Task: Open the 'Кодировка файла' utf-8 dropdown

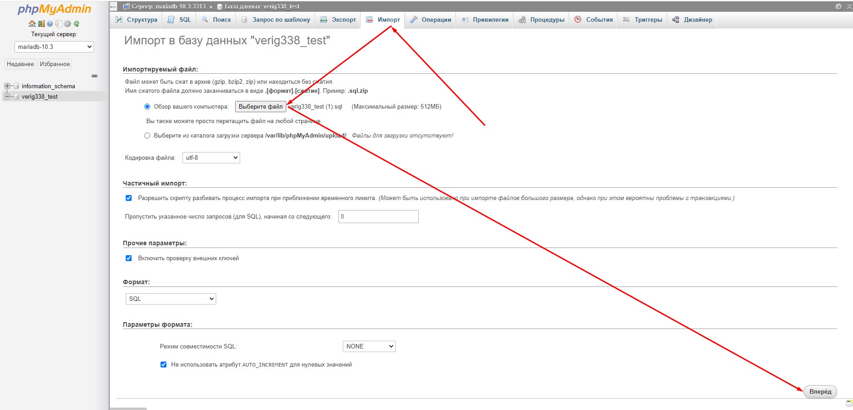Action: [x=211, y=157]
